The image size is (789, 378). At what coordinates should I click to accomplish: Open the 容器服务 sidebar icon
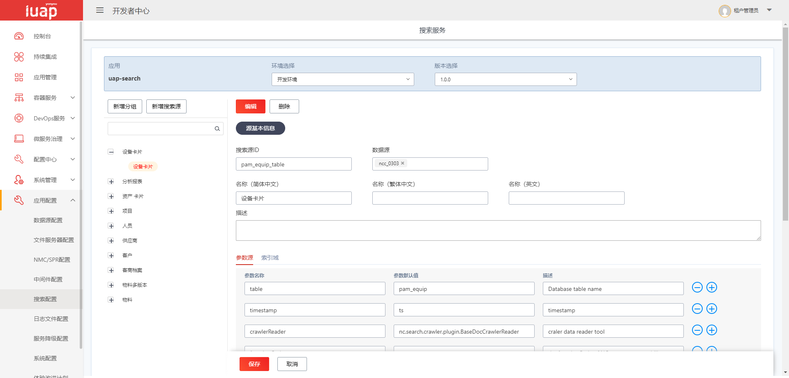pos(19,98)
